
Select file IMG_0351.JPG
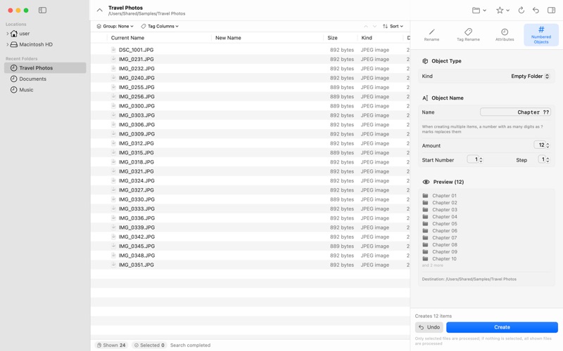pyautogui.click(x=136, y=265)
